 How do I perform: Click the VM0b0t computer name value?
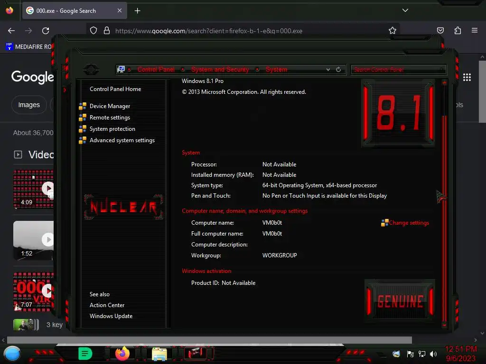[x=272, y=223]
